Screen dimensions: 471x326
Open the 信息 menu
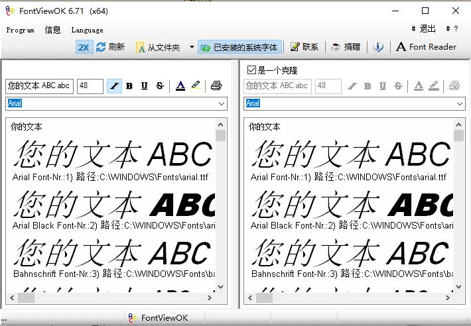[52, 30]
